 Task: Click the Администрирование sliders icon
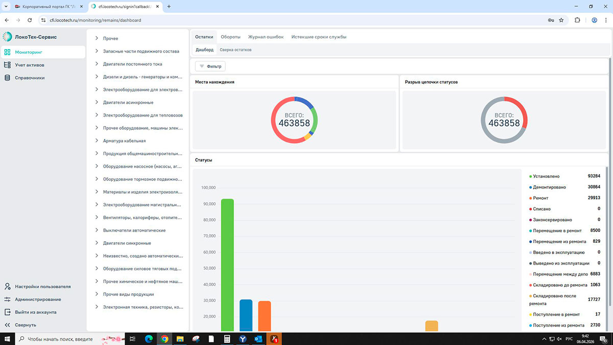[x=7, y=300]
